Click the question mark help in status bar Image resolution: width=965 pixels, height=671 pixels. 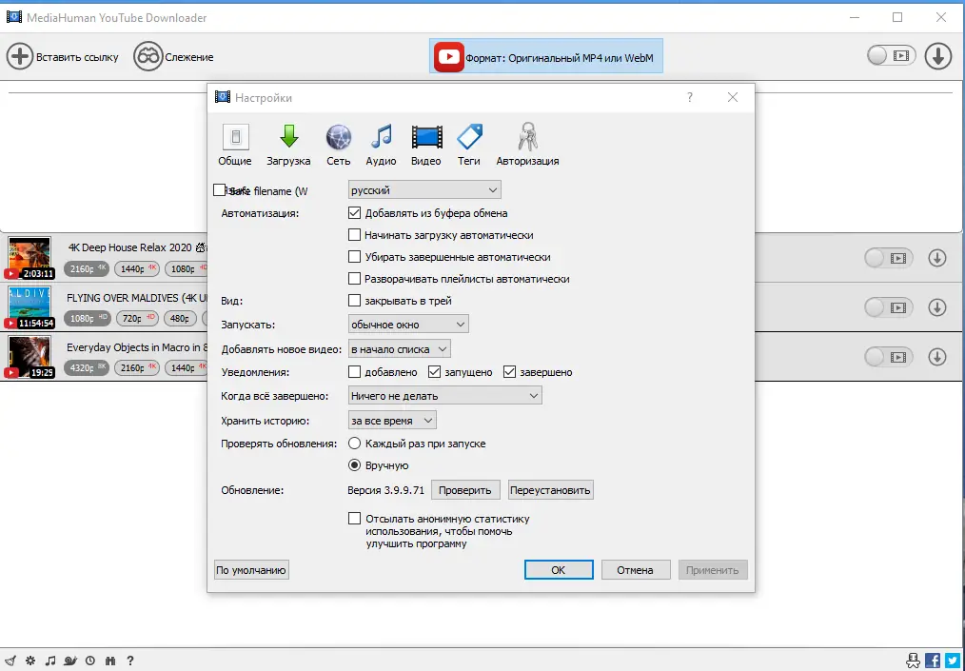click(x=129, y=661)
